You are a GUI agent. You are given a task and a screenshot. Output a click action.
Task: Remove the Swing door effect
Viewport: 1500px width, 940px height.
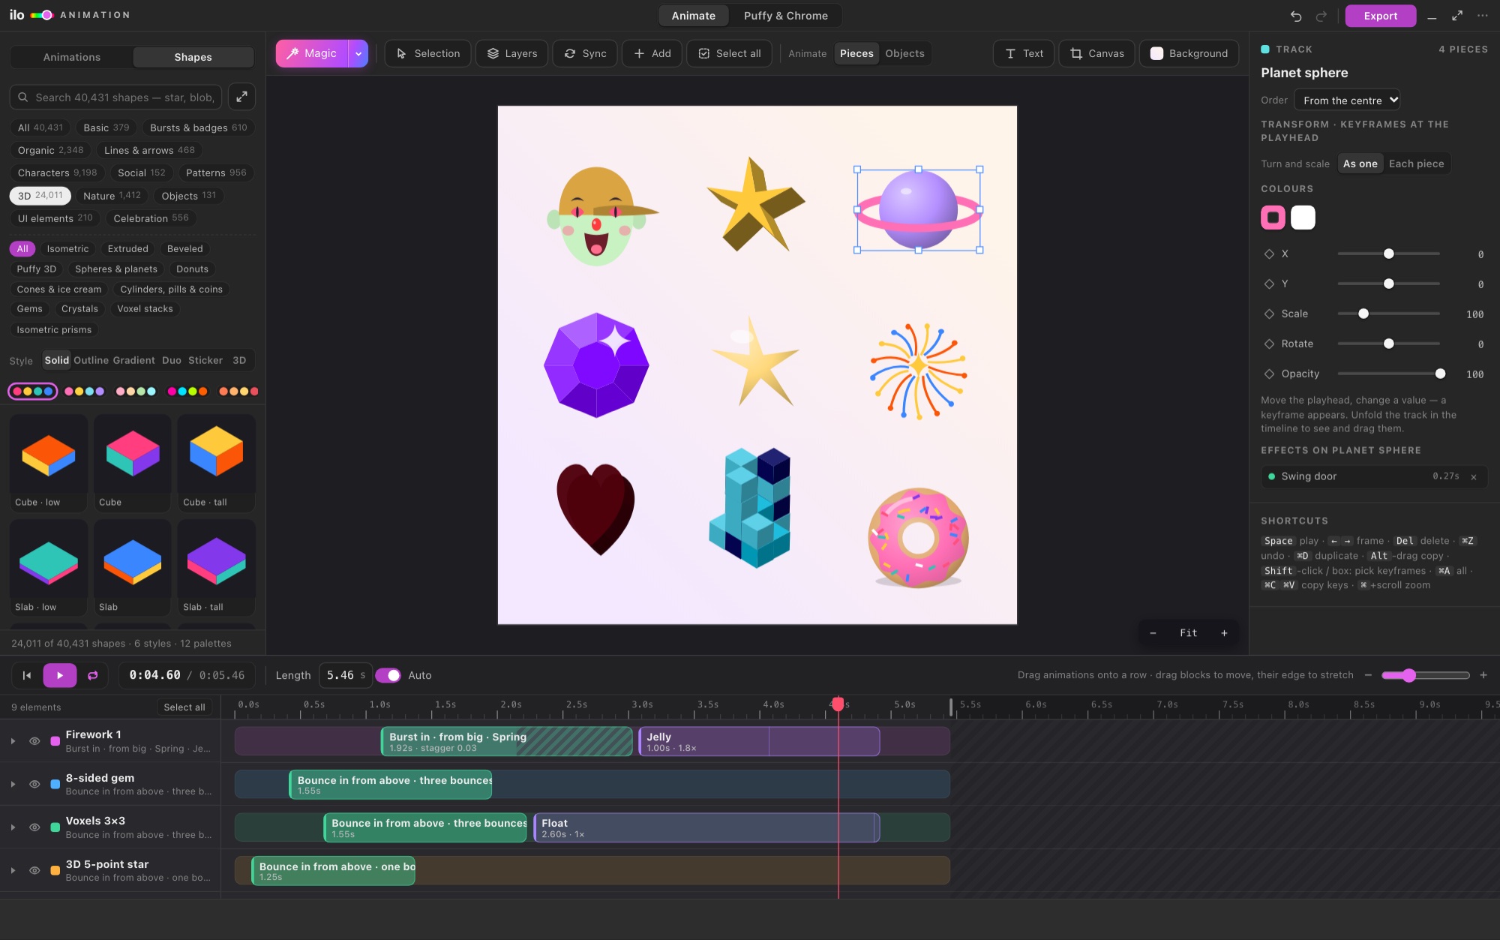[x=1474, y=477]
